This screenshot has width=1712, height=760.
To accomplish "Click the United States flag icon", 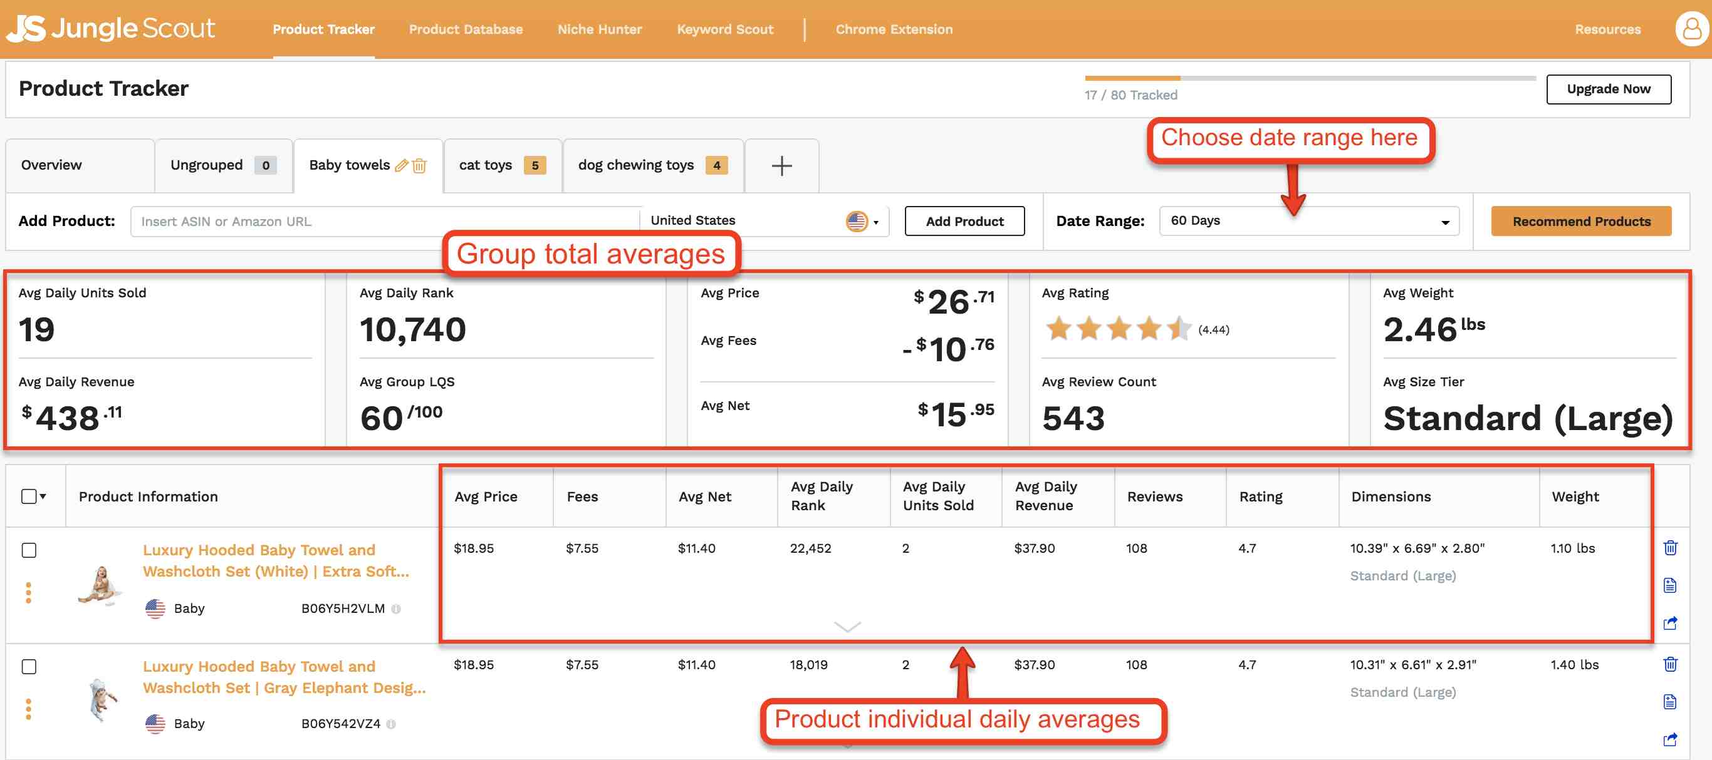I will [857, 221].
